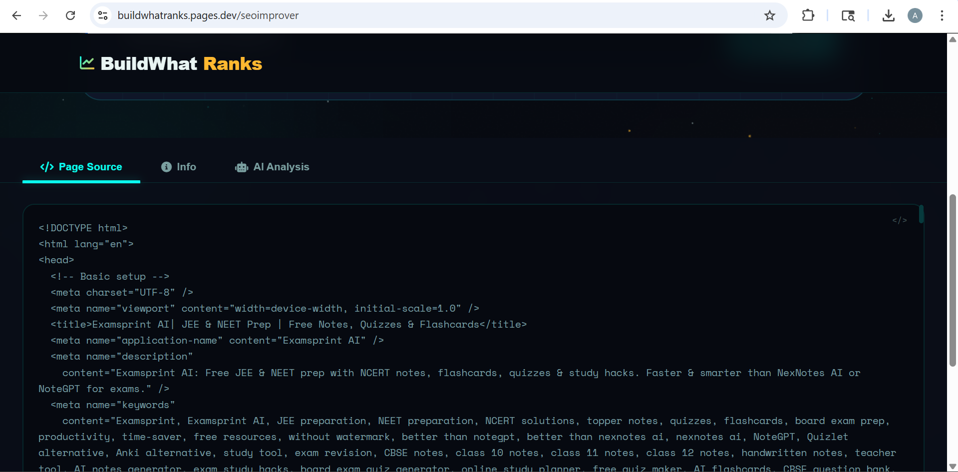Click the forward navigation arrow

[x=43, y=15]
